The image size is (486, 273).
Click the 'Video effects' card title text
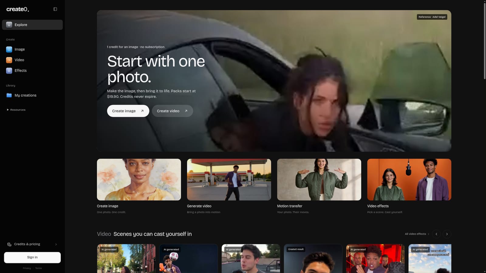tap(378, 206)
